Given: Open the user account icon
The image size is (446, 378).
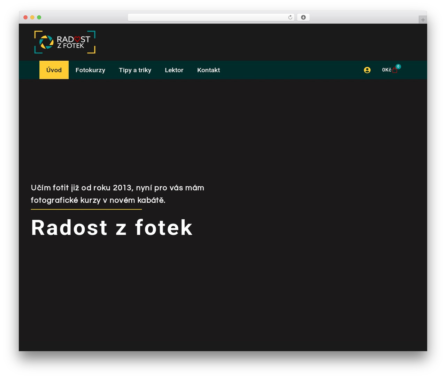Looking at the screenshot, I should 367,70.
